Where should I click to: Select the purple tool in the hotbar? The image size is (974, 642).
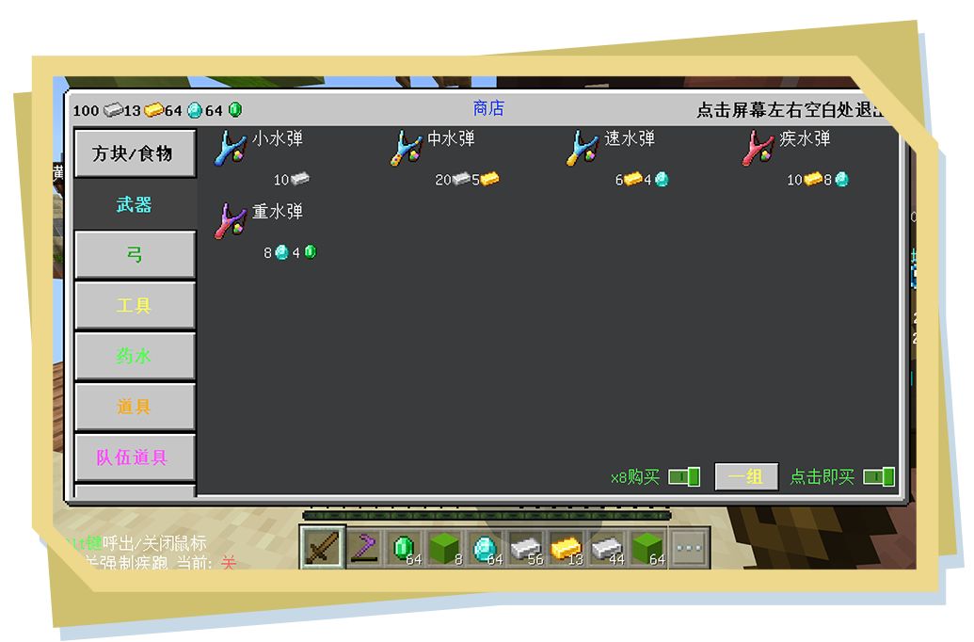(364, 548)
